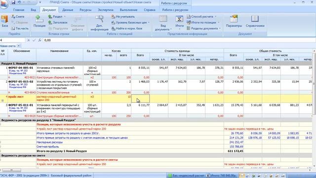Switch to the Ресурсы ribbon tab

click(85, 10)
